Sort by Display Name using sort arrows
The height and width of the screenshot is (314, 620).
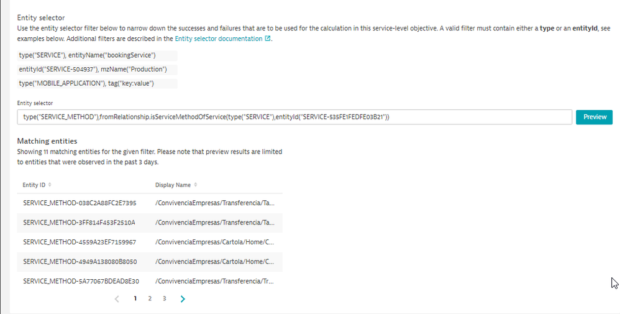coord(196,185)
